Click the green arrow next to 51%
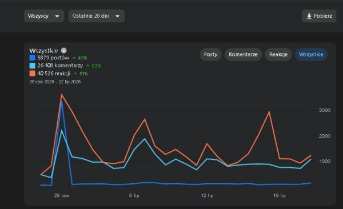Viewport: 343px width, 209px height. click(x=75, y=74)
